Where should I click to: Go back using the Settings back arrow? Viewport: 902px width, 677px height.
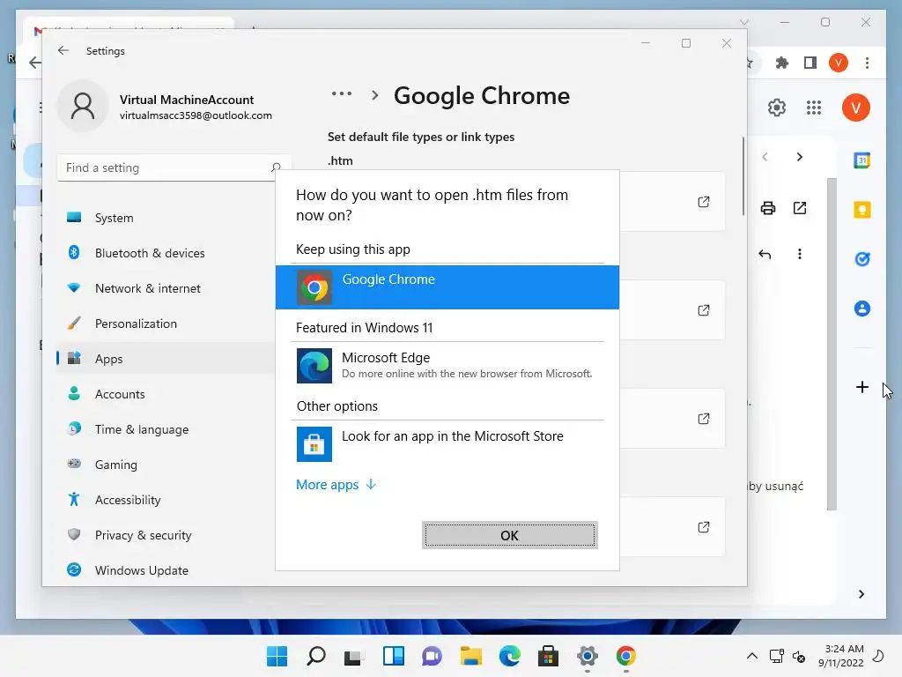pos(63,50)
